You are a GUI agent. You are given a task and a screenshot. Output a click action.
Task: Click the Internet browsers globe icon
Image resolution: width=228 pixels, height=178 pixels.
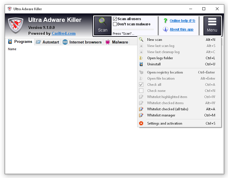[65, 42]
